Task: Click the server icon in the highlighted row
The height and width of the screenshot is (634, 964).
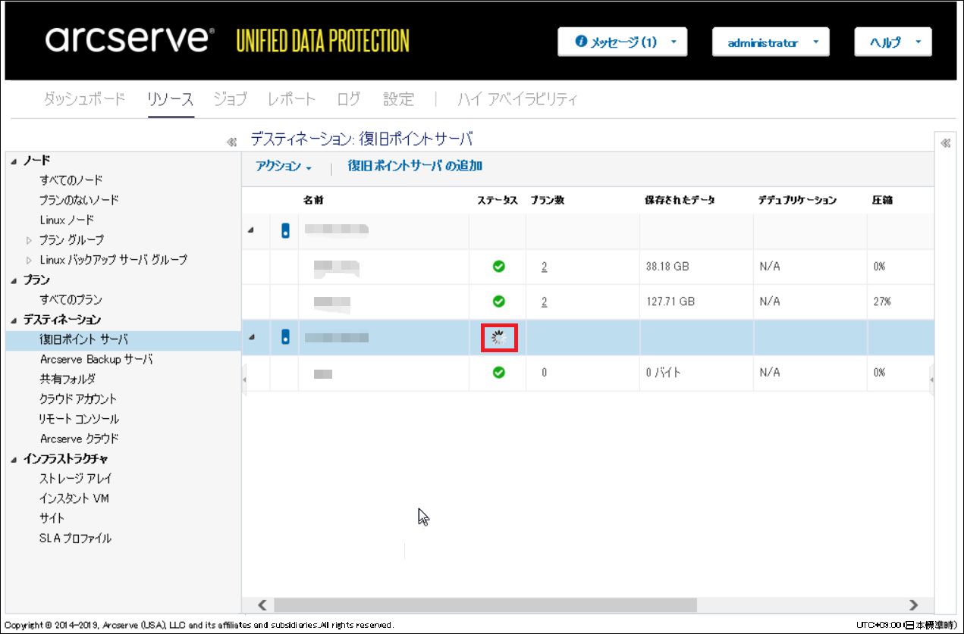Action: [285, 338]
